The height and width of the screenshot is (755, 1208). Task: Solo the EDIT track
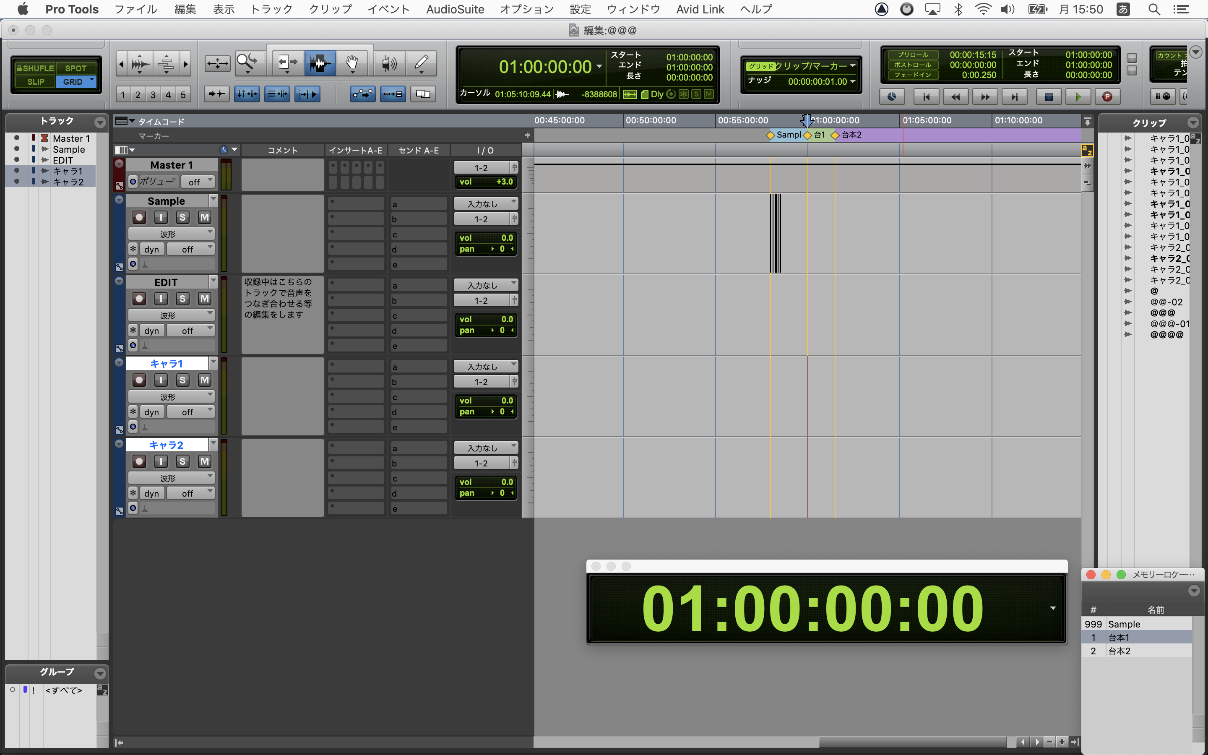182,299
